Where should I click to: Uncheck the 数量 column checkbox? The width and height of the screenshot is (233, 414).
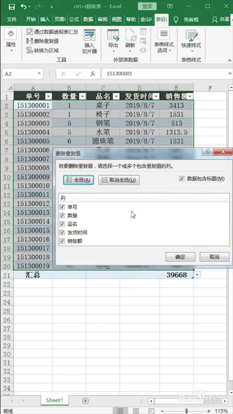tap(62, 215)
